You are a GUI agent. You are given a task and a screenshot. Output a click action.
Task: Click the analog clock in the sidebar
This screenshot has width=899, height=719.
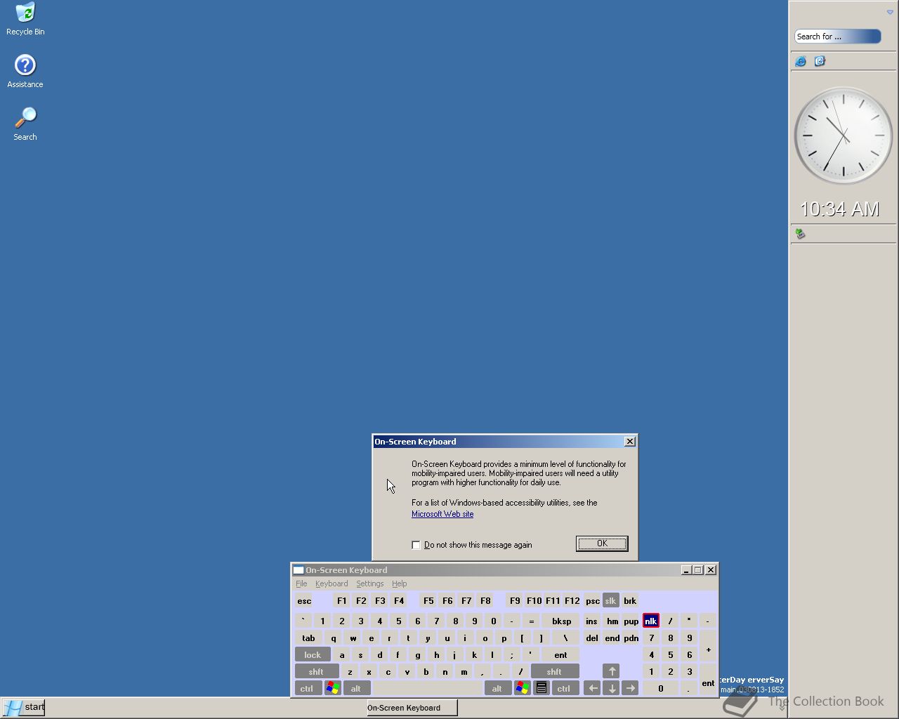click(x=843, y=136)
